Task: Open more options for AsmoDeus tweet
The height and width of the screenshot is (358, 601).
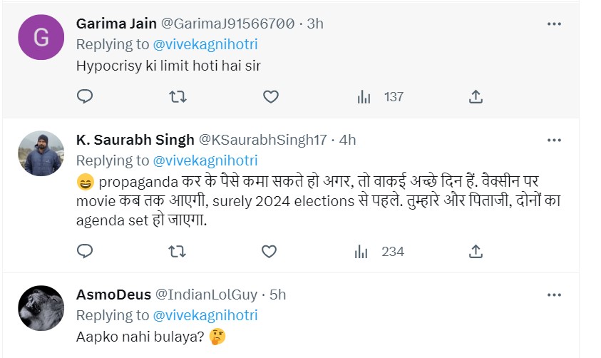Action: (x=554, y=295)
